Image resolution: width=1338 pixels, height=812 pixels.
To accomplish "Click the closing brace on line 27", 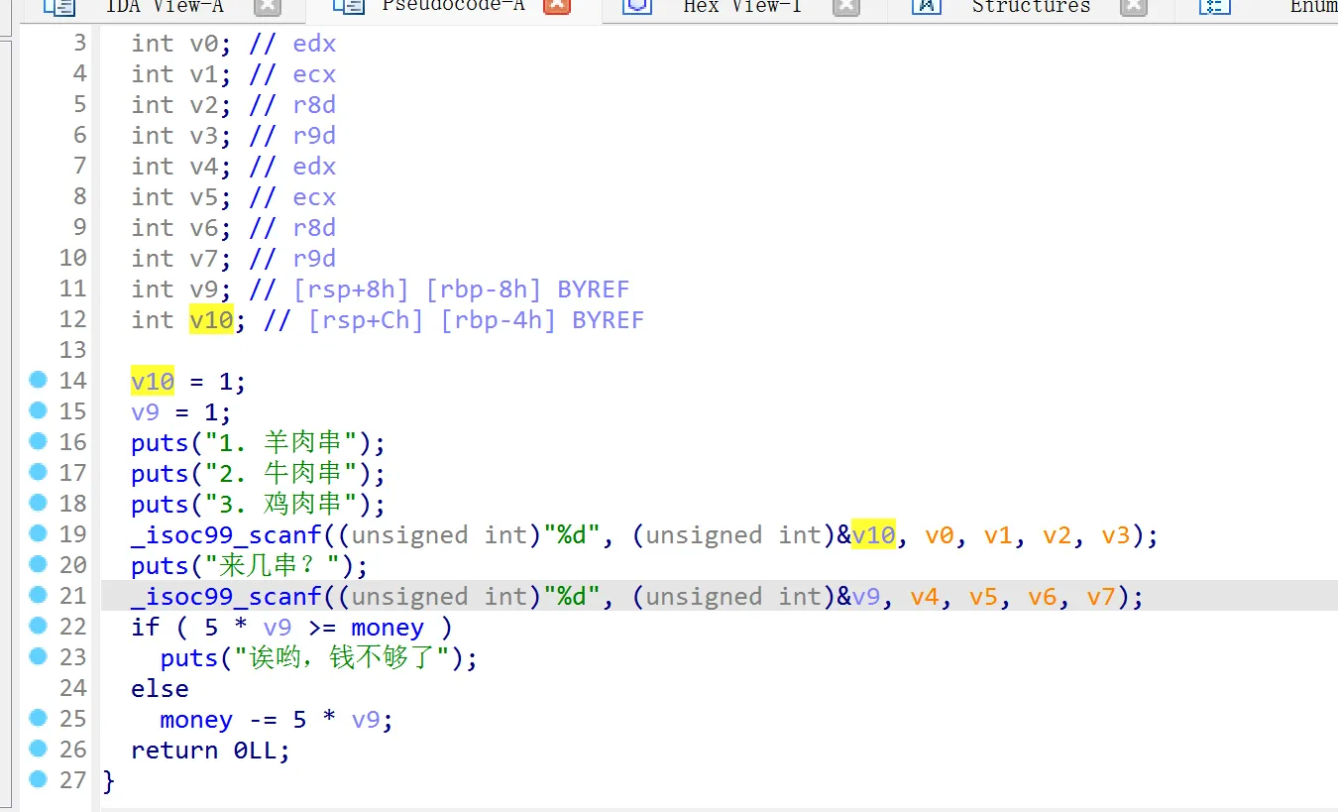I will (109, 781).
